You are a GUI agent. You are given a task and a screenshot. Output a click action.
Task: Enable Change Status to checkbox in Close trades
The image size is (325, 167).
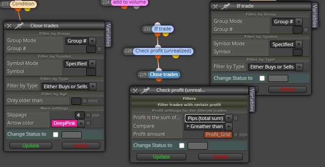pos(56,135)
